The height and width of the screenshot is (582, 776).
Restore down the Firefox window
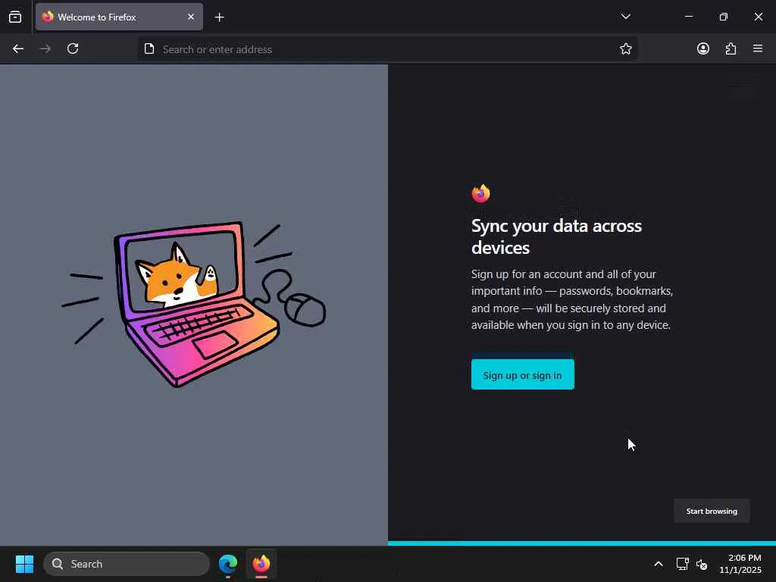pyautogui.click(x=724, y=17)
